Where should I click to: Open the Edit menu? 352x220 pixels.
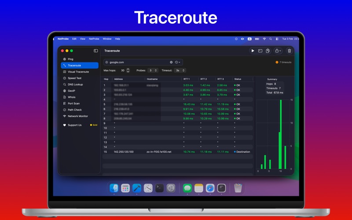(x=74, y=39)
